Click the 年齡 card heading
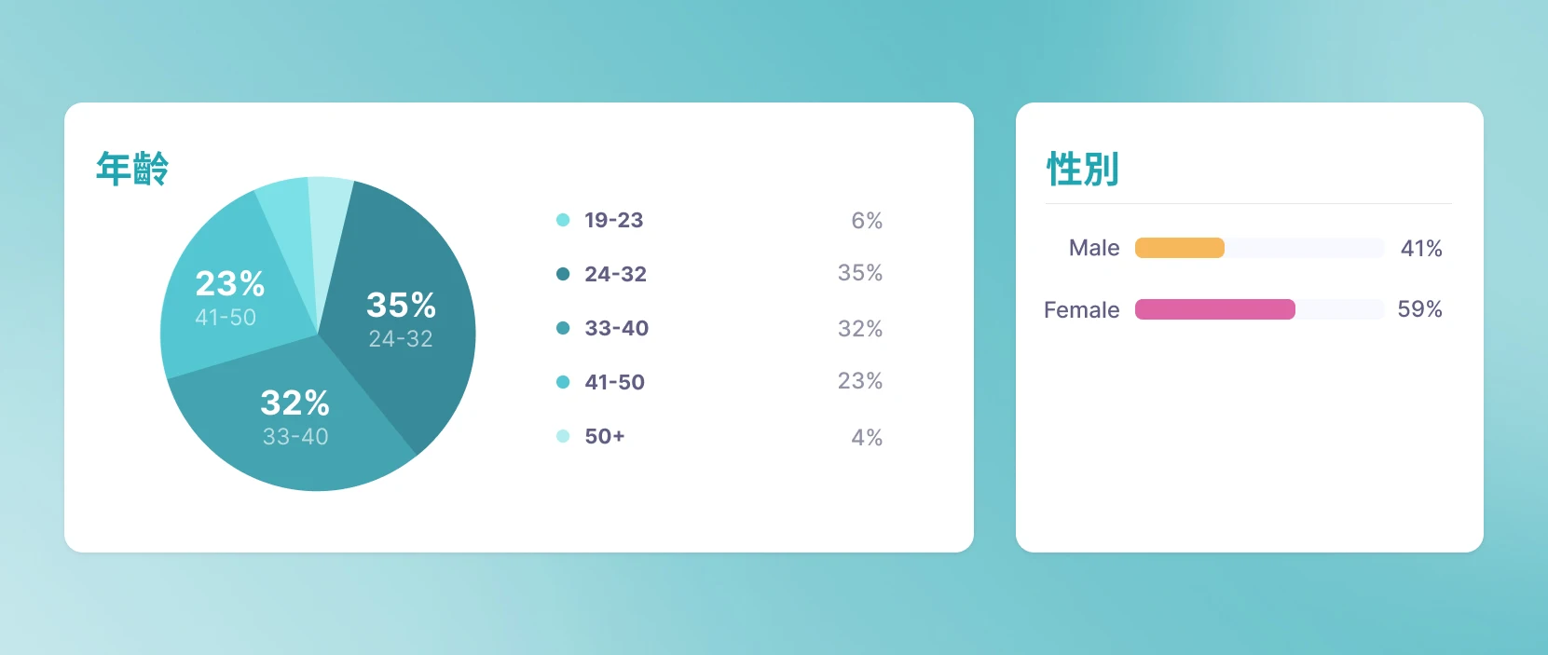 (132, 169)
